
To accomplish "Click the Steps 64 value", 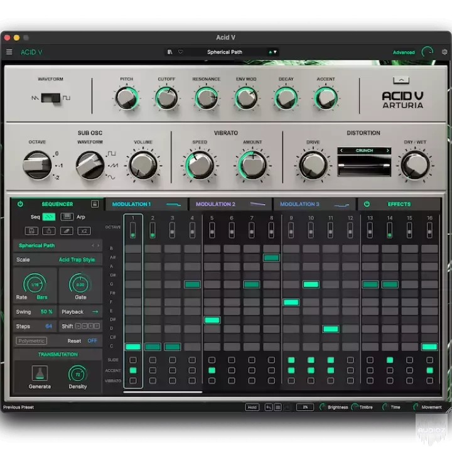I will (x=49, y=326).
